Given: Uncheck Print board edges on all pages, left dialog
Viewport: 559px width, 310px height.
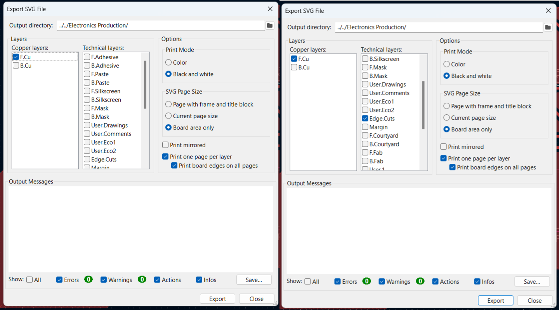Looking at the screenshot, I should click(x=174, y=165).
